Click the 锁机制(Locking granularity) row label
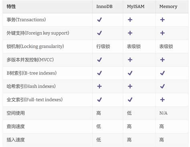The width and height of the screenshot is (190, 147). pyautogui.click(x=35, y=46)
